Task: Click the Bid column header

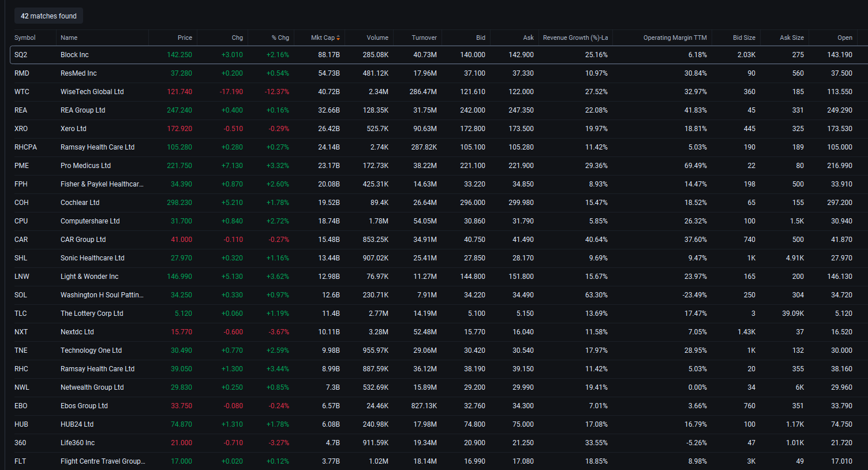Action: (x=481, y=38)
